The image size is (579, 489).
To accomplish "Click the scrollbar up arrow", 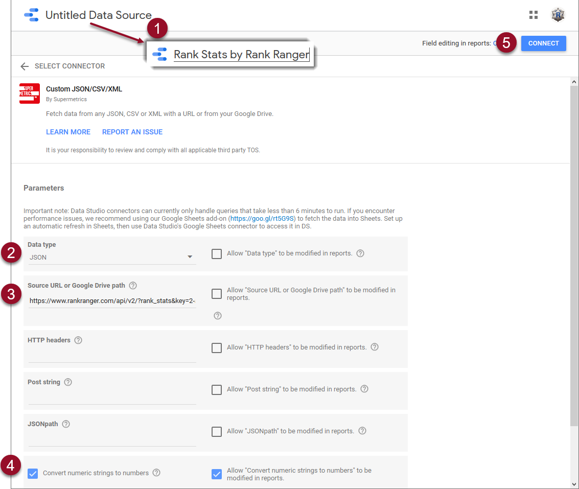I will 574,82.
